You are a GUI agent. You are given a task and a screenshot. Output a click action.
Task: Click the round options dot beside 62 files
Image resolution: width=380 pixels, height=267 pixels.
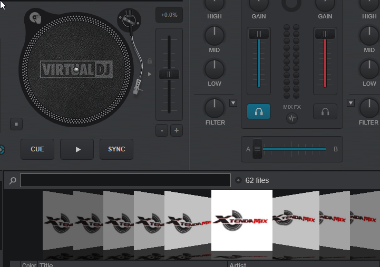(x=238, y=180)
